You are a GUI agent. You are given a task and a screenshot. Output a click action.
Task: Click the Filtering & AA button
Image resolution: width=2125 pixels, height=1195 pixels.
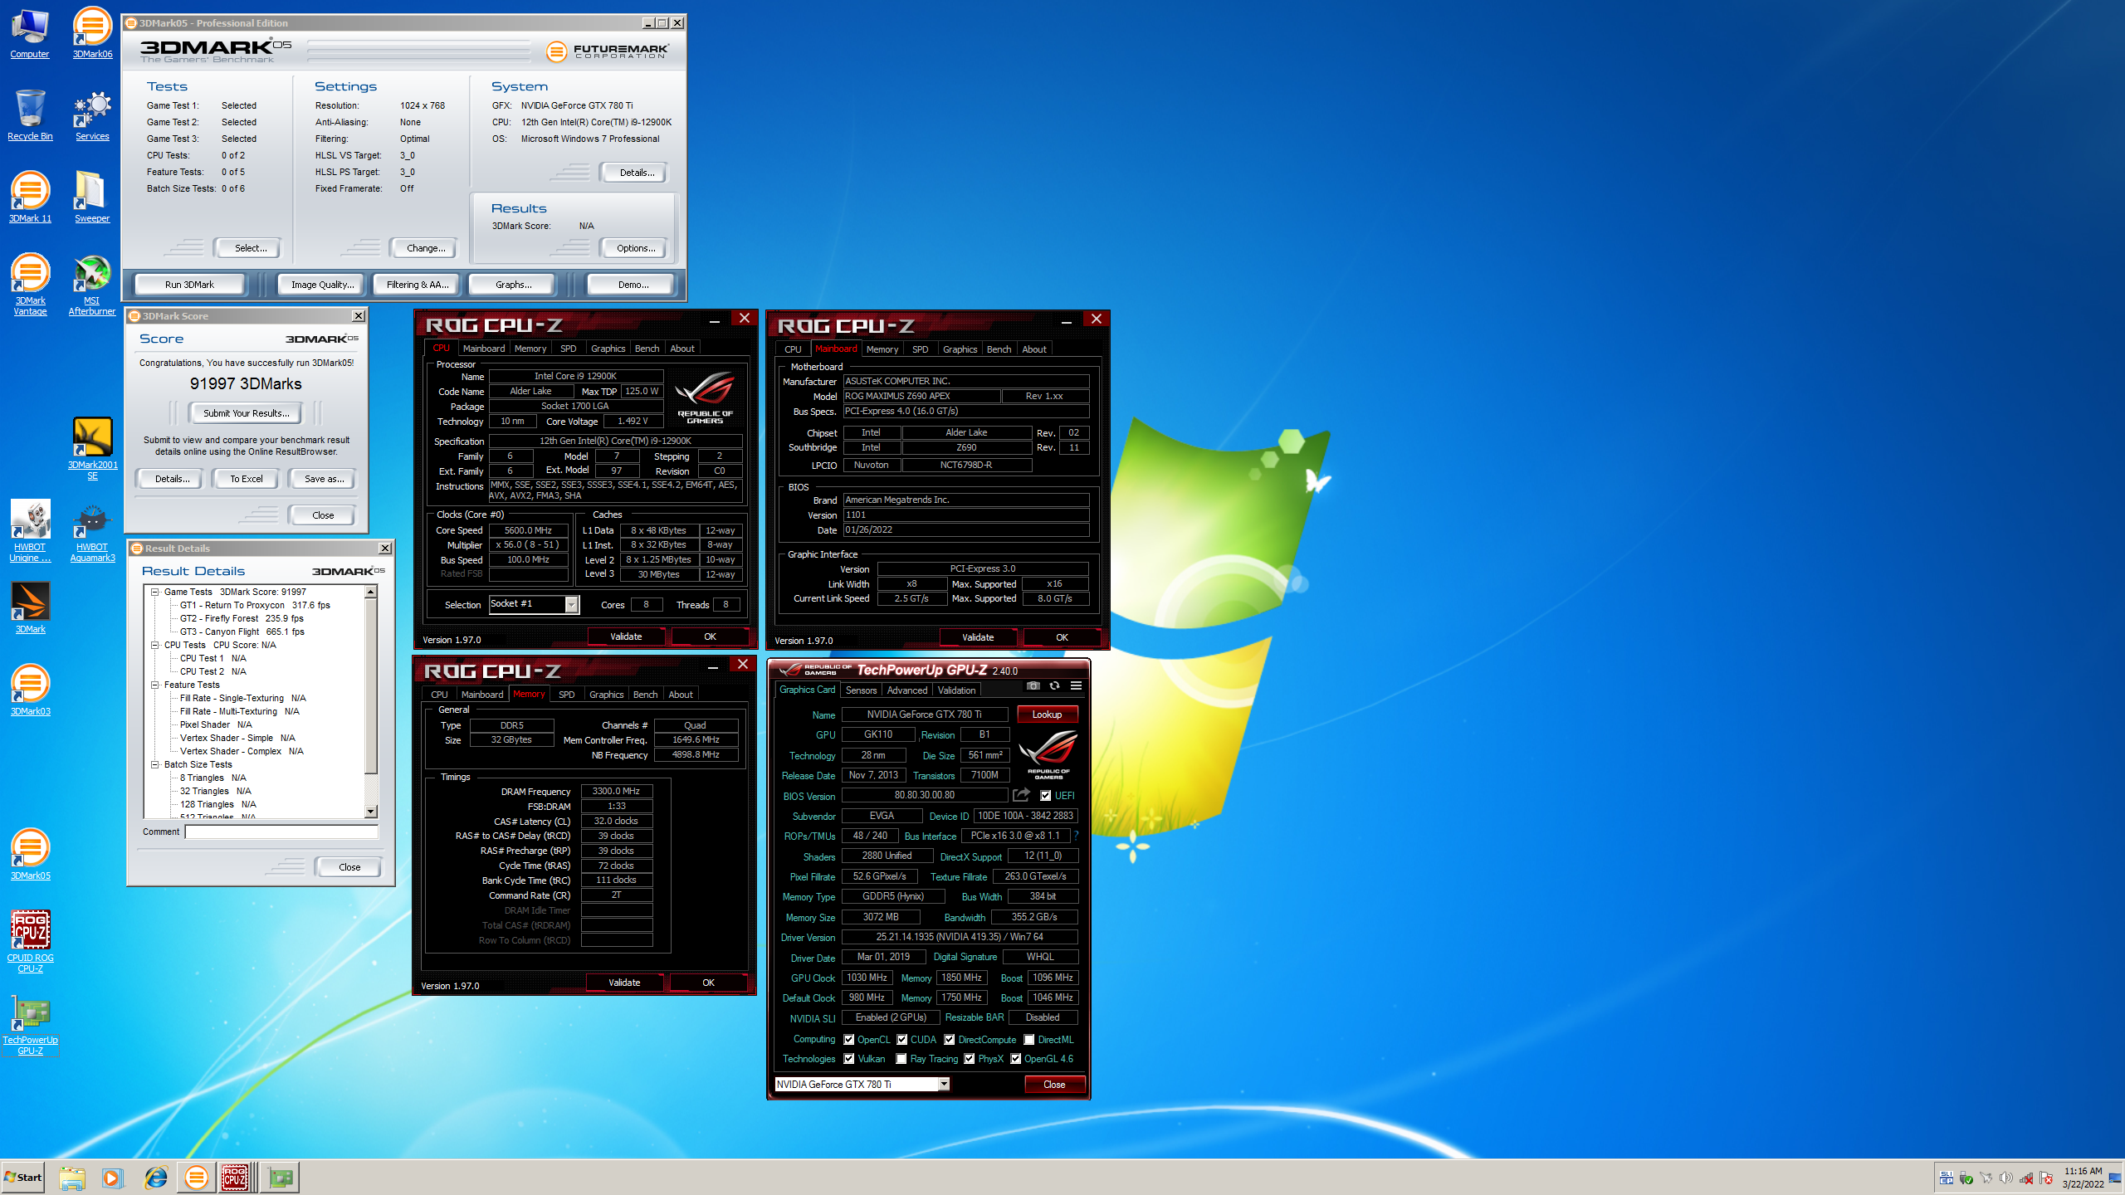[418, 285]
